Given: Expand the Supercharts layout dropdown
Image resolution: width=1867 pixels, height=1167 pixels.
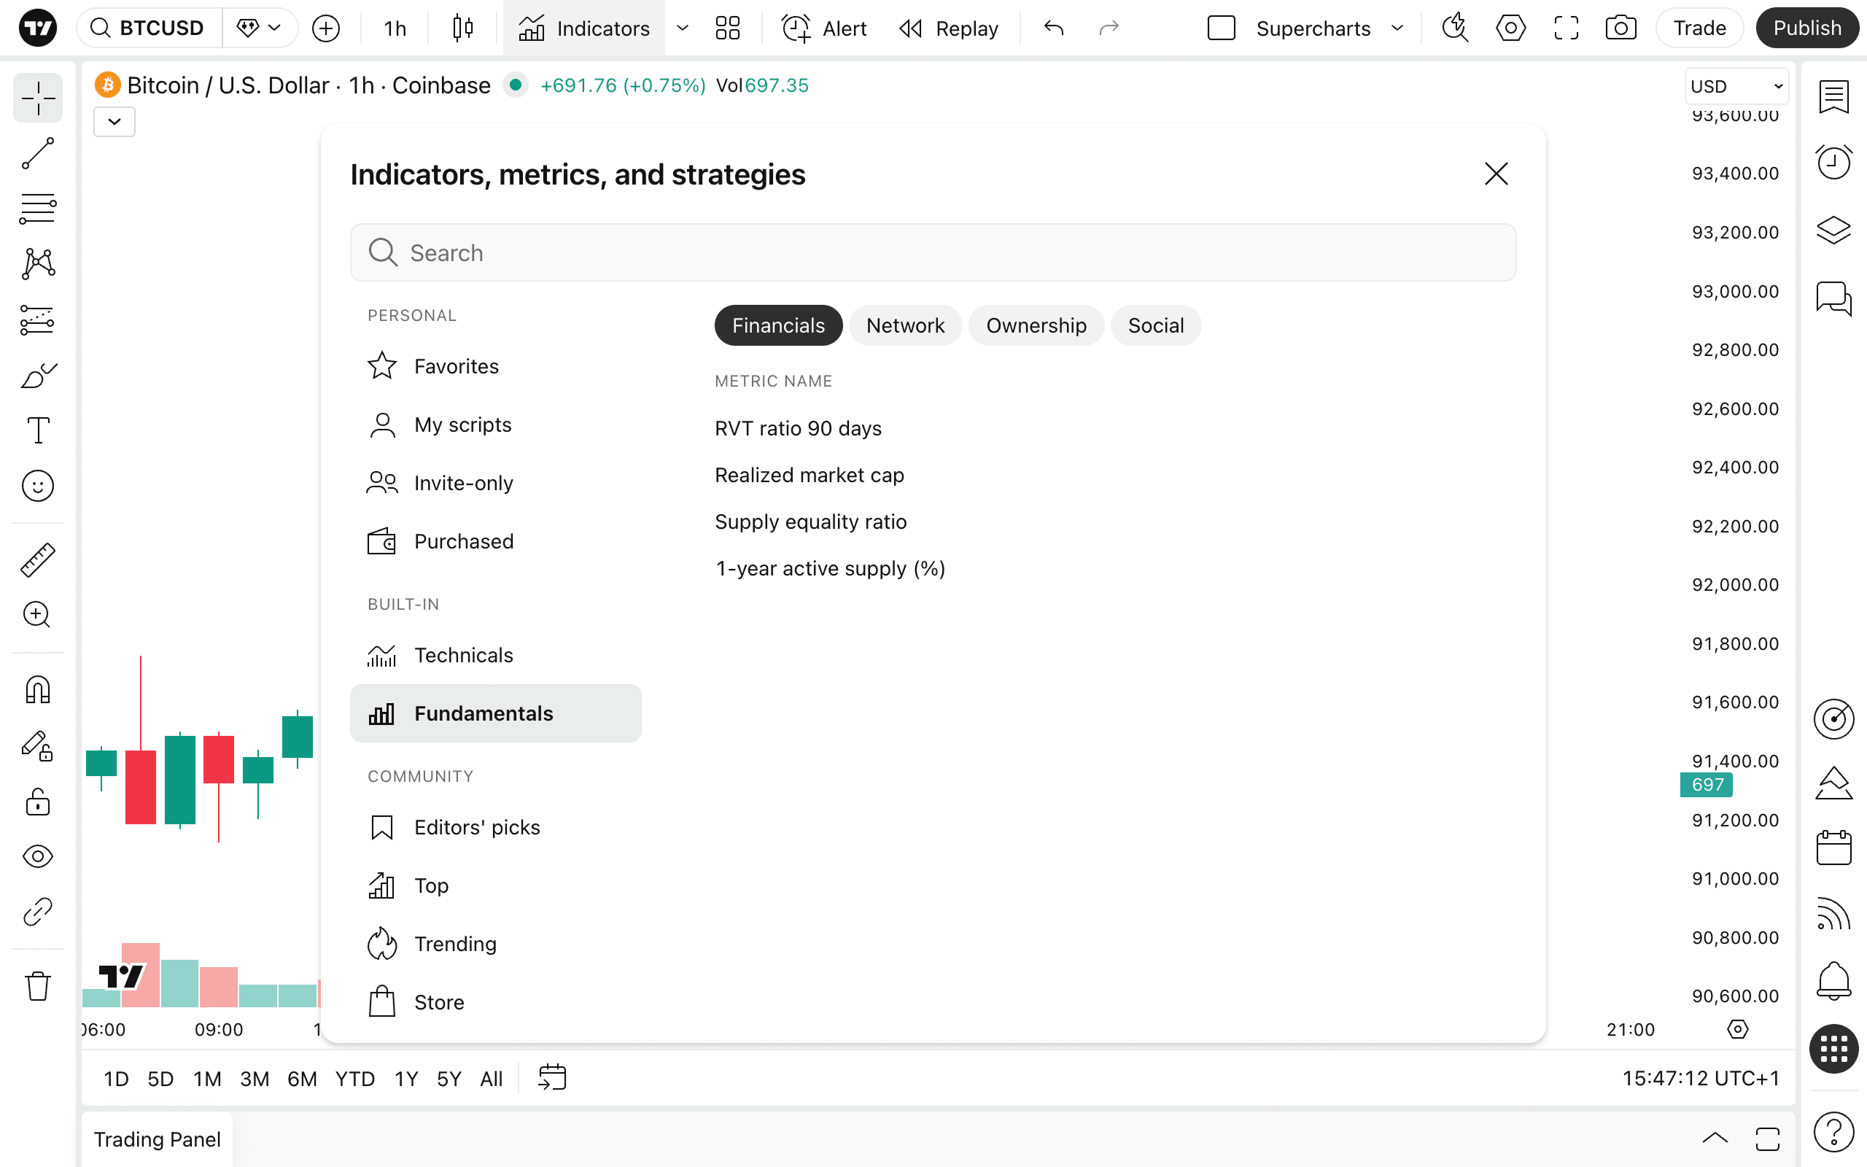Looking at the screenshot, I should 1397,28.
